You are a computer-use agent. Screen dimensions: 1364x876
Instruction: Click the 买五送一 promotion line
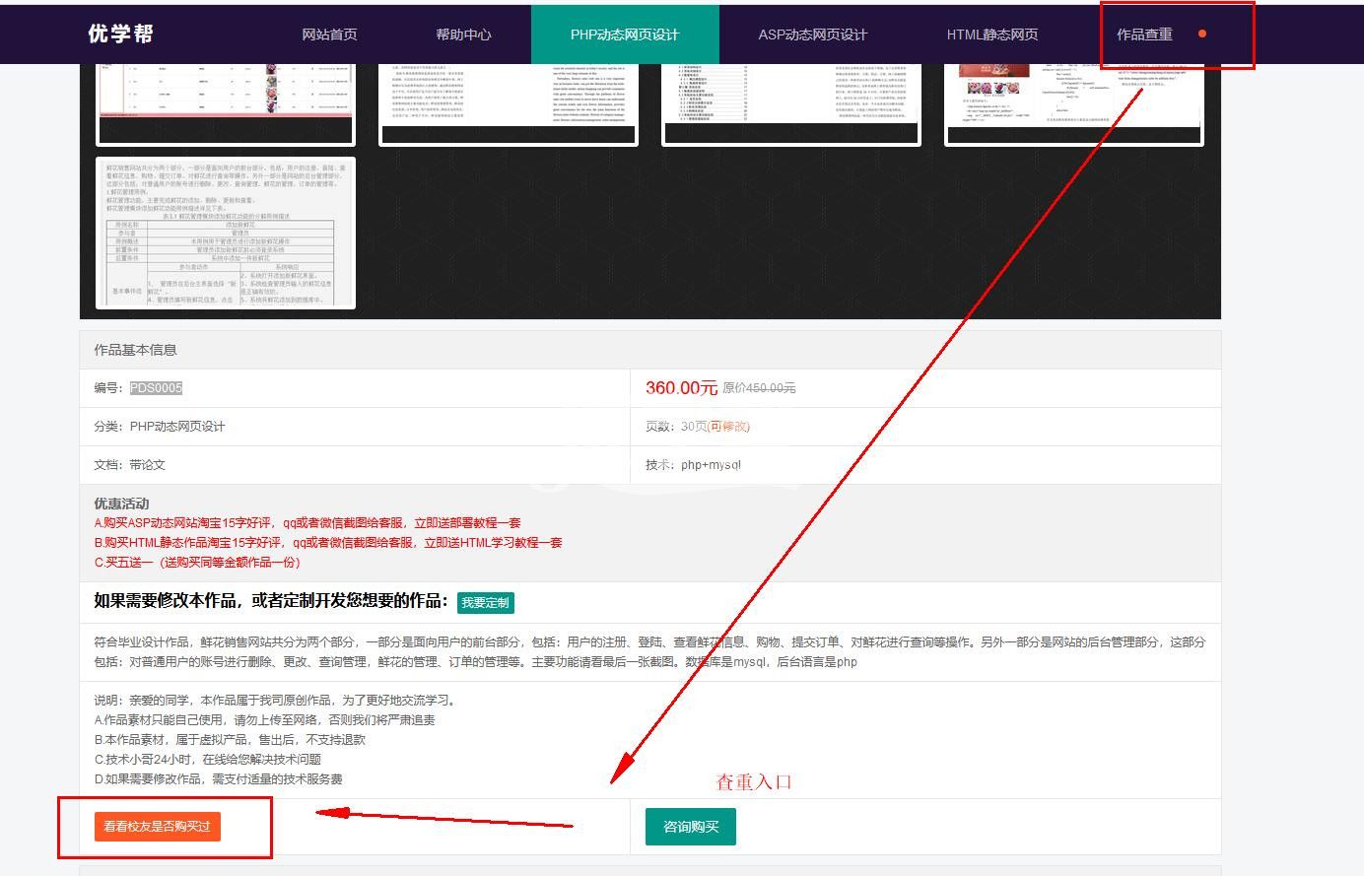pos(197,563)
